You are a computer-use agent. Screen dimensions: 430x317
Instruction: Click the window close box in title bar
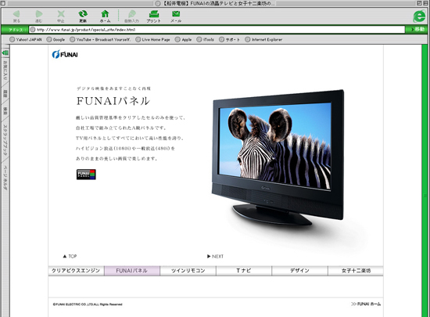pos(3,3)
